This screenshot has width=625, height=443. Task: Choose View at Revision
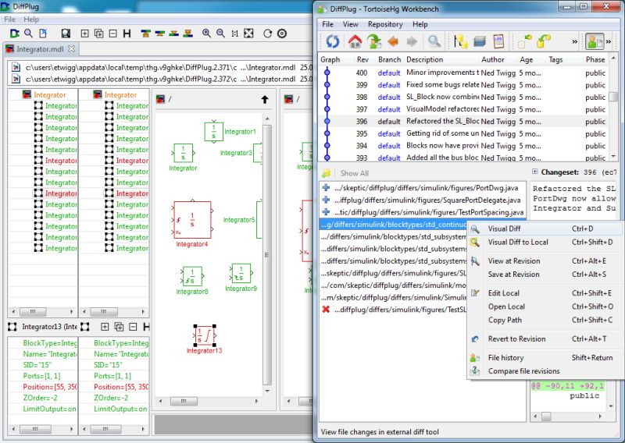543,261
